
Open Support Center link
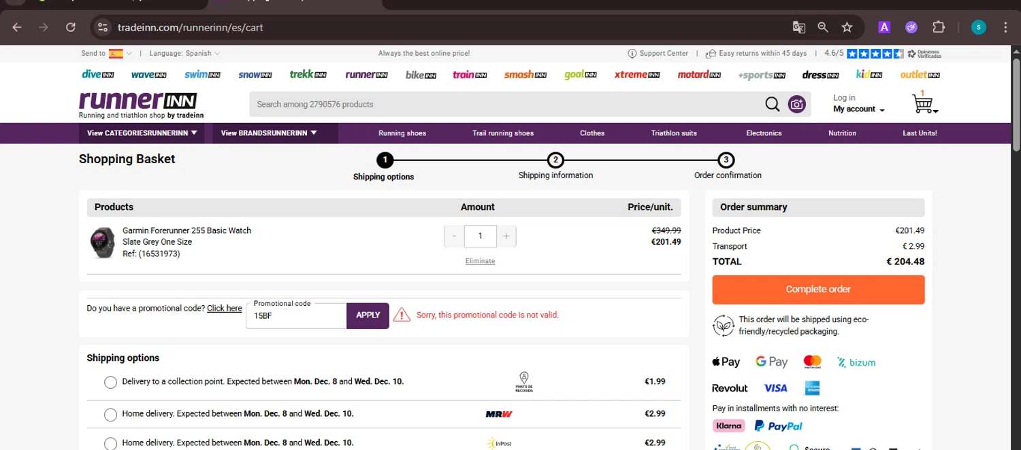pyautogui.click(x=658, y=53)
